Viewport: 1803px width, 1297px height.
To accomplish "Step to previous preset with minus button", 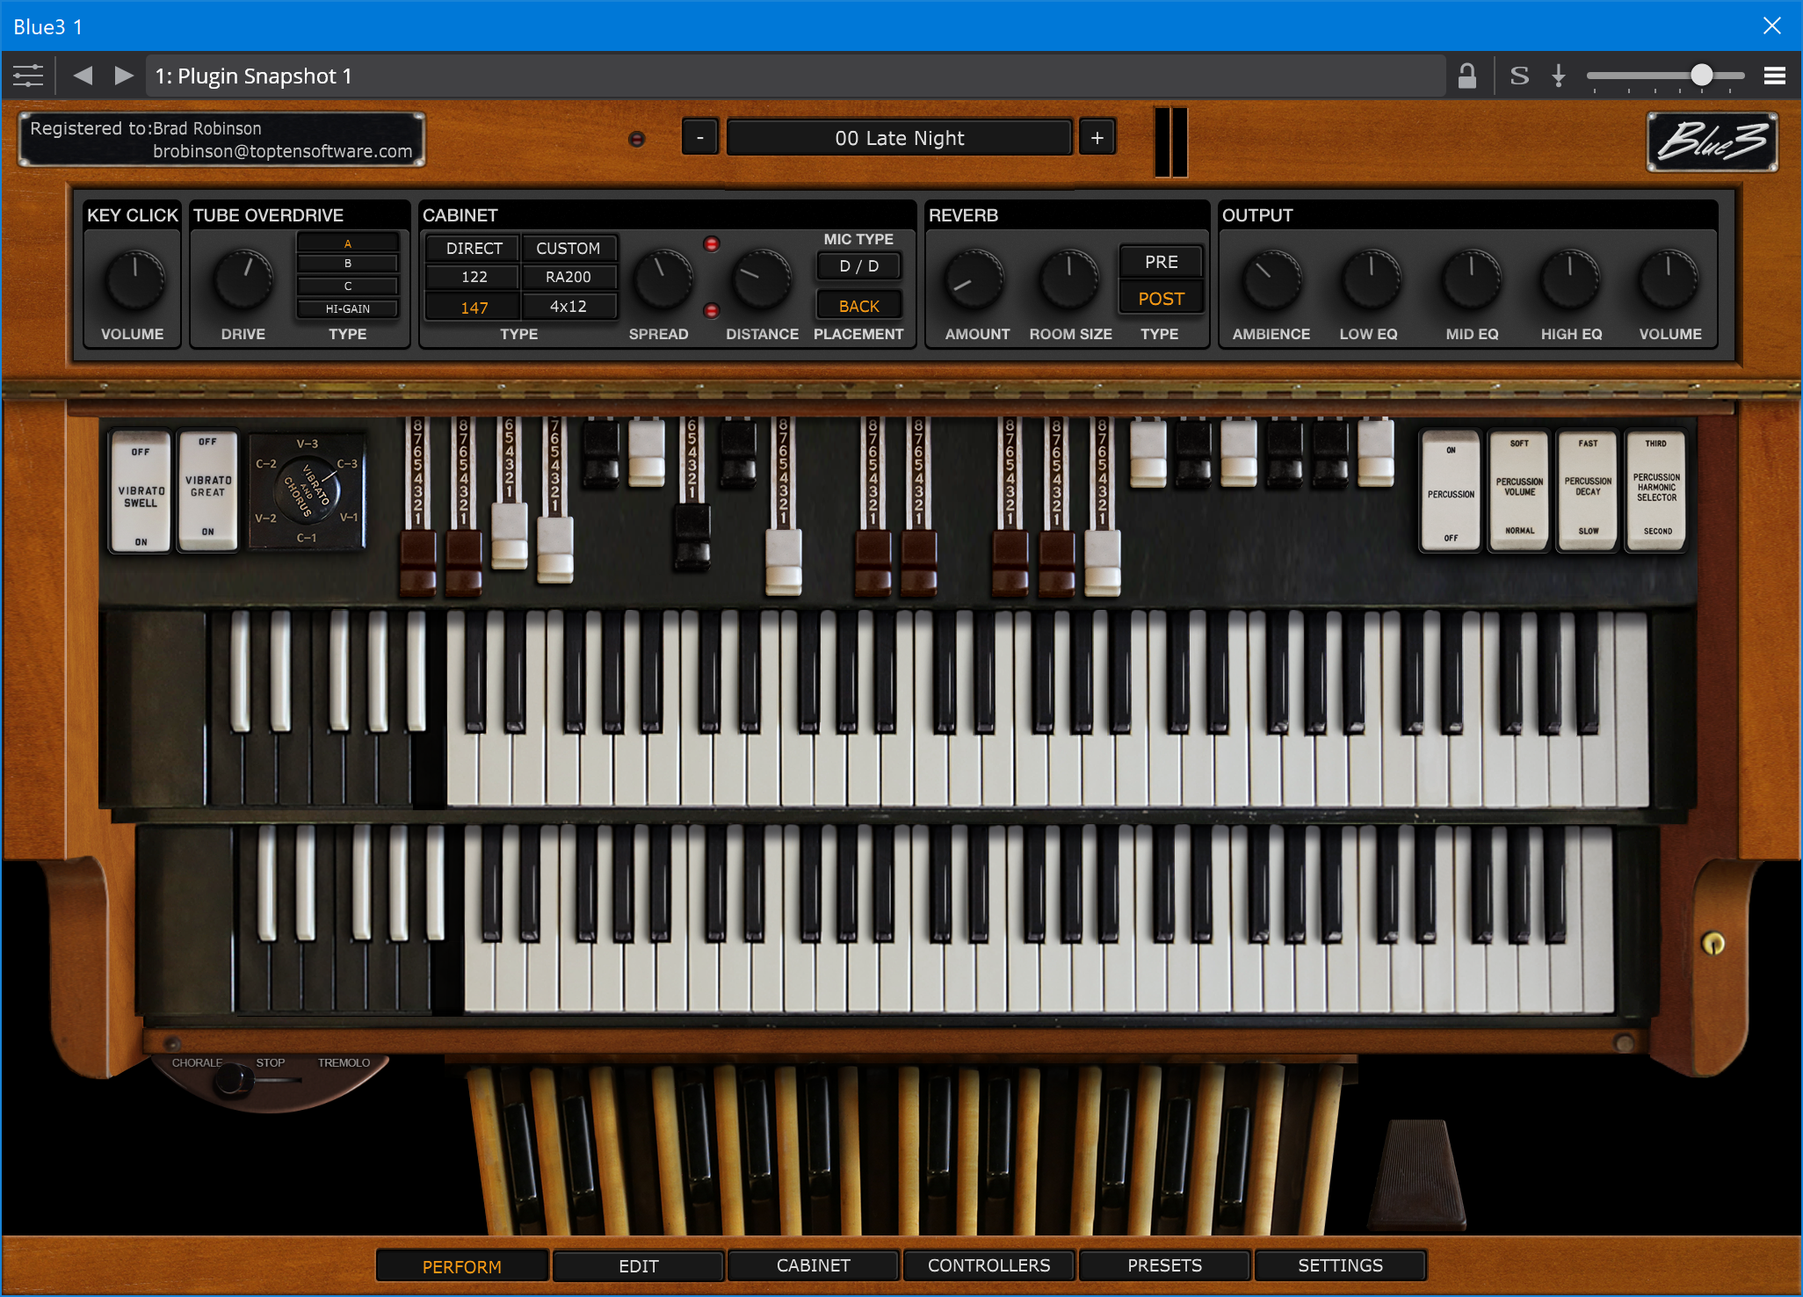I will tap(700, 138).
